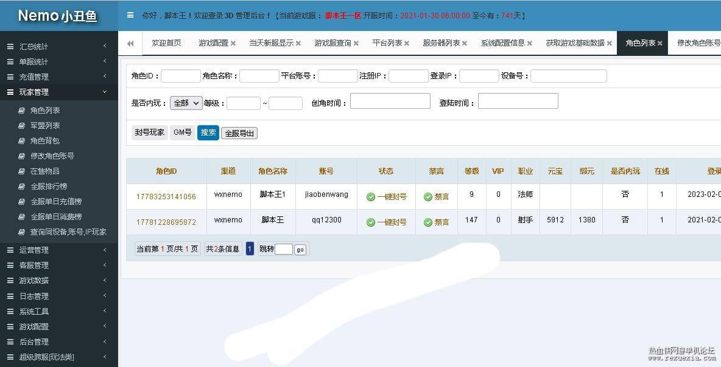Click the 全服导出 button
This screenshot has height=367, width=721.
click(x=239, y=132)
